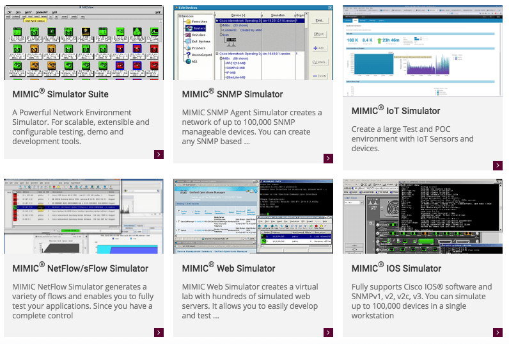
Task: Open the MIMIC SNMP Simulator title link
Action: coord(232,94)
